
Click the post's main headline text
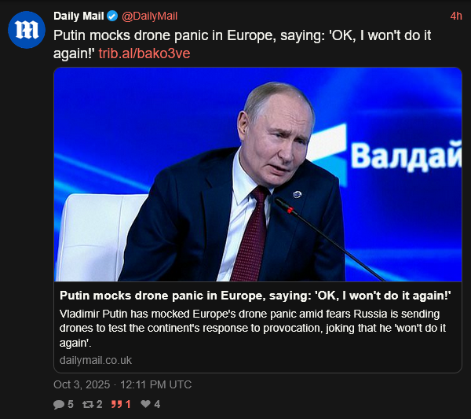pos(235,35)
